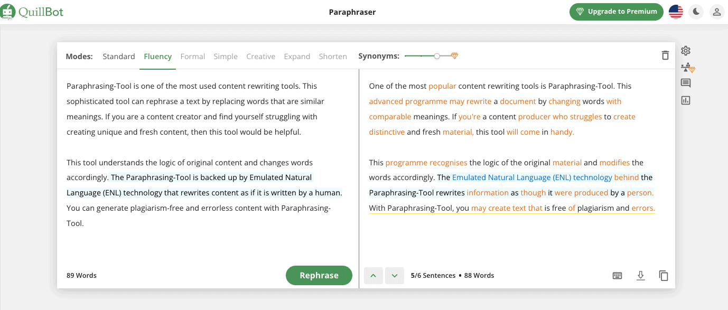Screen dimensions: 728x310
Task: Select the Fluency mode tab
Action: [x=157, y=57]
